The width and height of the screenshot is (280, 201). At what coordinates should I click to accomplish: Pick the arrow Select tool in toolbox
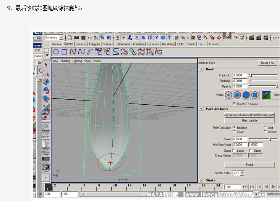(x=46, y=65)
